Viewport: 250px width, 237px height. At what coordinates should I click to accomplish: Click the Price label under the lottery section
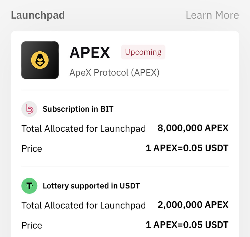pos(32,225)
